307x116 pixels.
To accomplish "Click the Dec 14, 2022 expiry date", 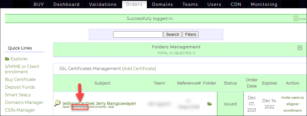I will [270, 104].
